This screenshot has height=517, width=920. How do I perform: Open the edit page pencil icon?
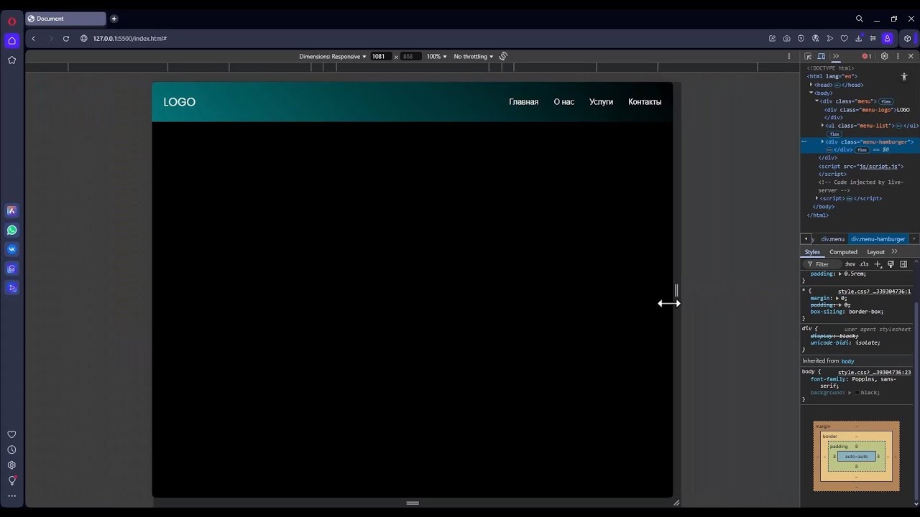(x=772, y=39)
